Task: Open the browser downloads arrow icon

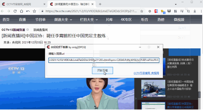Action: click(195, 11)
